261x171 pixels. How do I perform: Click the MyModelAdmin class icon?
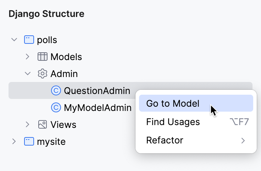coord(56,107)
